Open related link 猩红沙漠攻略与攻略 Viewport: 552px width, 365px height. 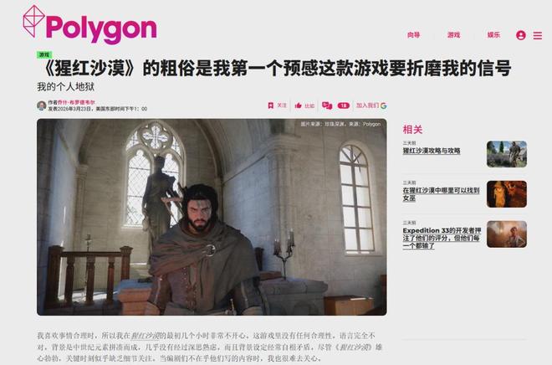click(x=432, y=151)
